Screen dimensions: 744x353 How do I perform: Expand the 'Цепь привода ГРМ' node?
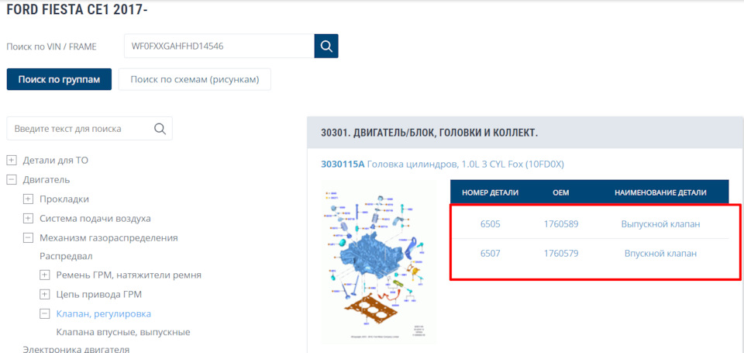point(45,295)
